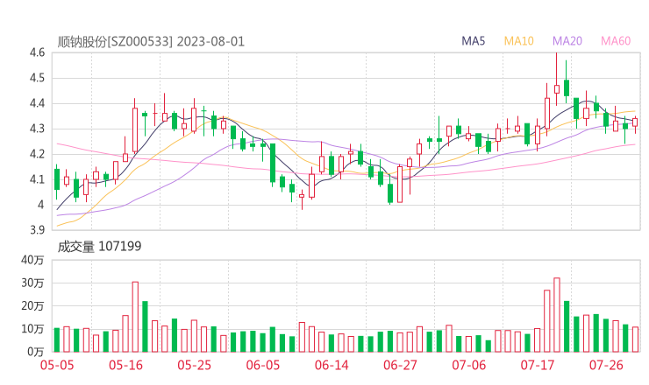
Task: Click the 05-05 date axis label
Action: tap(57, 365)
